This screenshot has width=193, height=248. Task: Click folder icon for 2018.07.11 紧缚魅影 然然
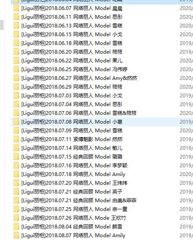coord(16,139)
